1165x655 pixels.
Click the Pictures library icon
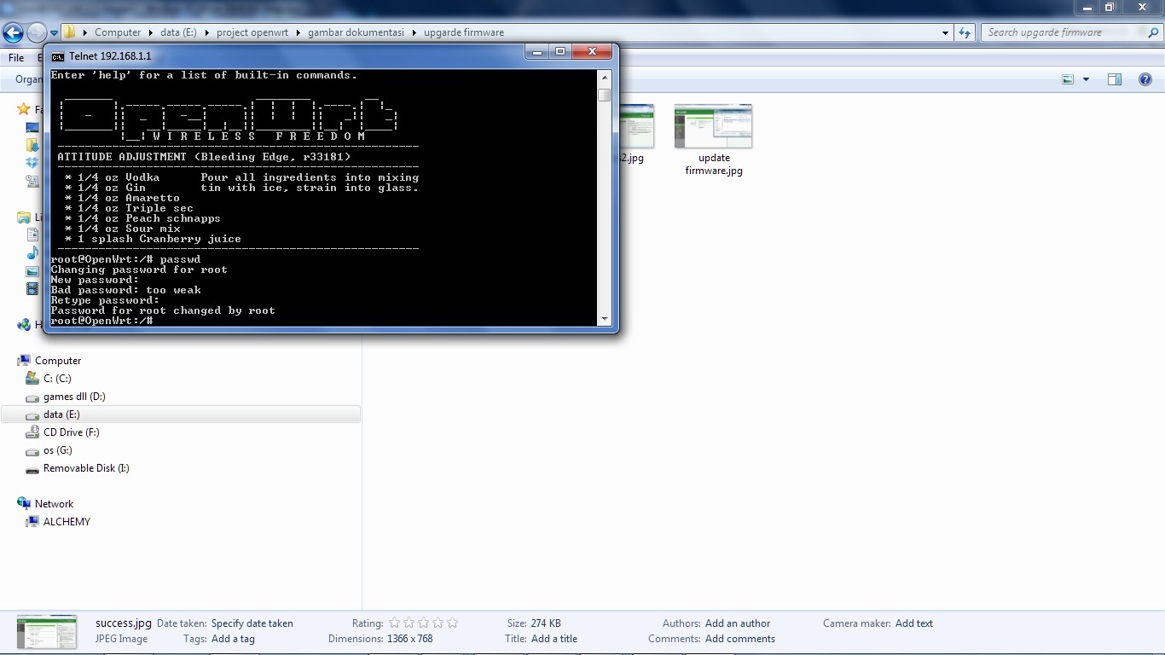[x=32, y=271]
